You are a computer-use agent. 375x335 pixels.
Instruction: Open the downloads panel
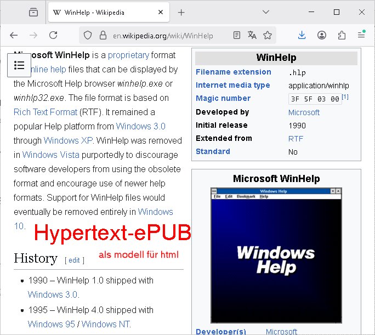(x=302, y=35)
